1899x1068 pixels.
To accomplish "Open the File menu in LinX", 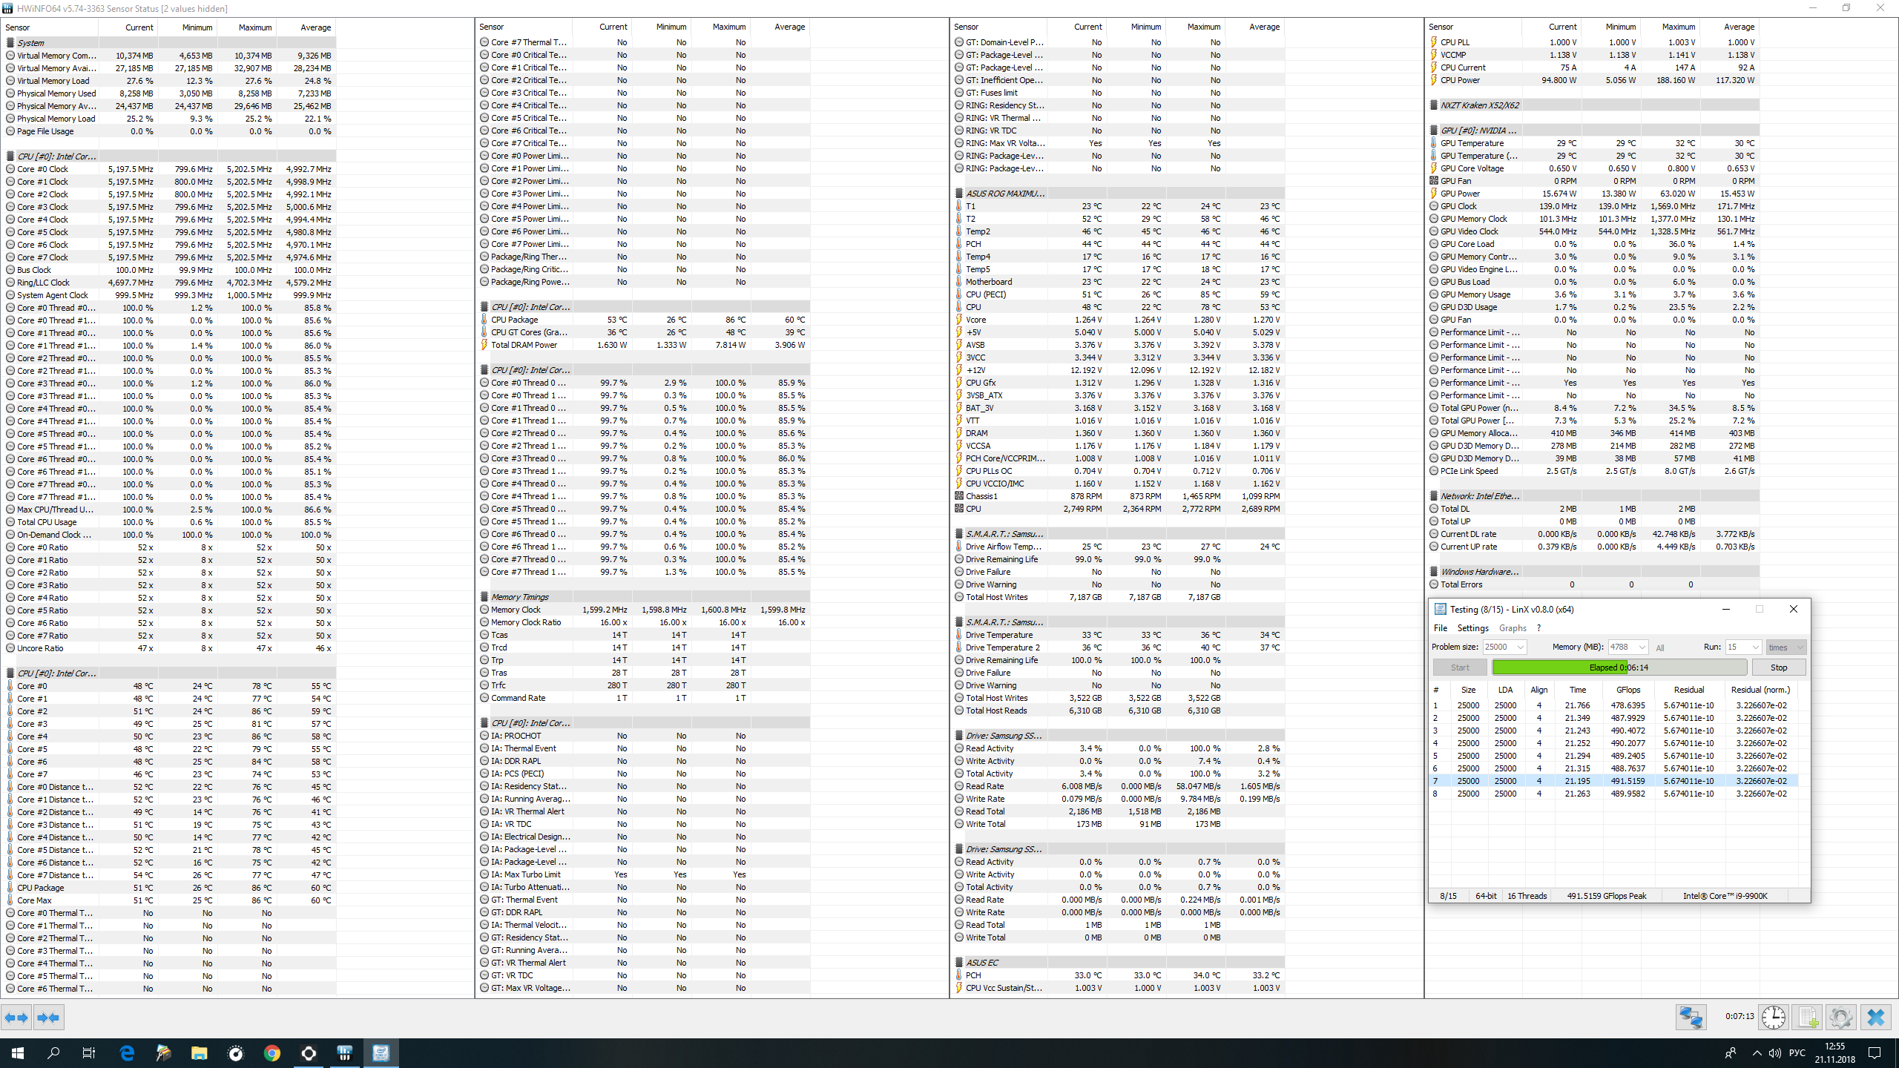I will pyautogui.click(x=1440, y=627).
